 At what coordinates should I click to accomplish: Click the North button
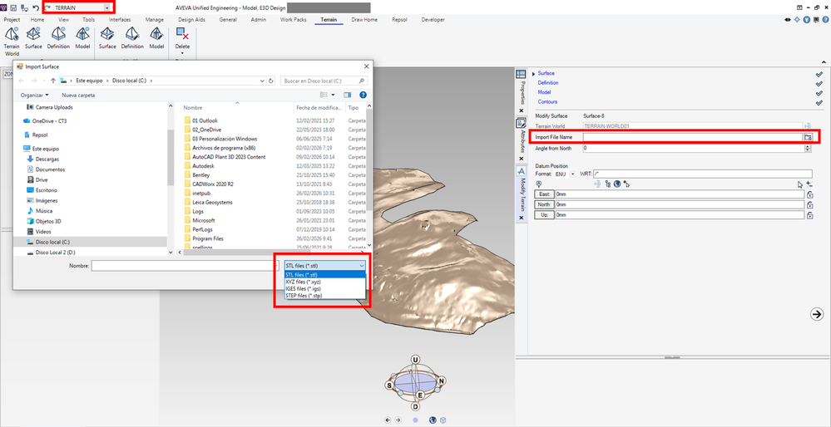[544, 204]
